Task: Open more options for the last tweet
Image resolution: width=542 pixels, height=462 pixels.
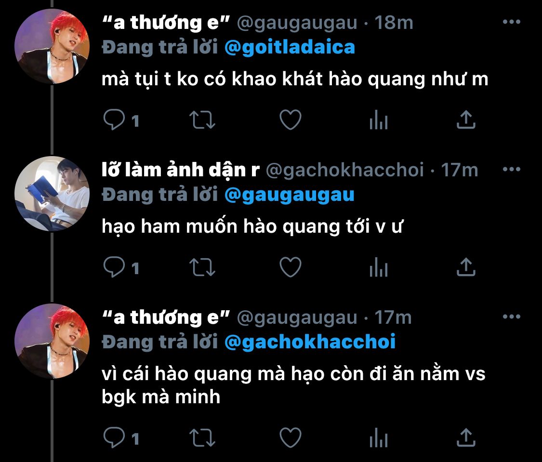Action: pyautogui.click(x=512, y=317)
